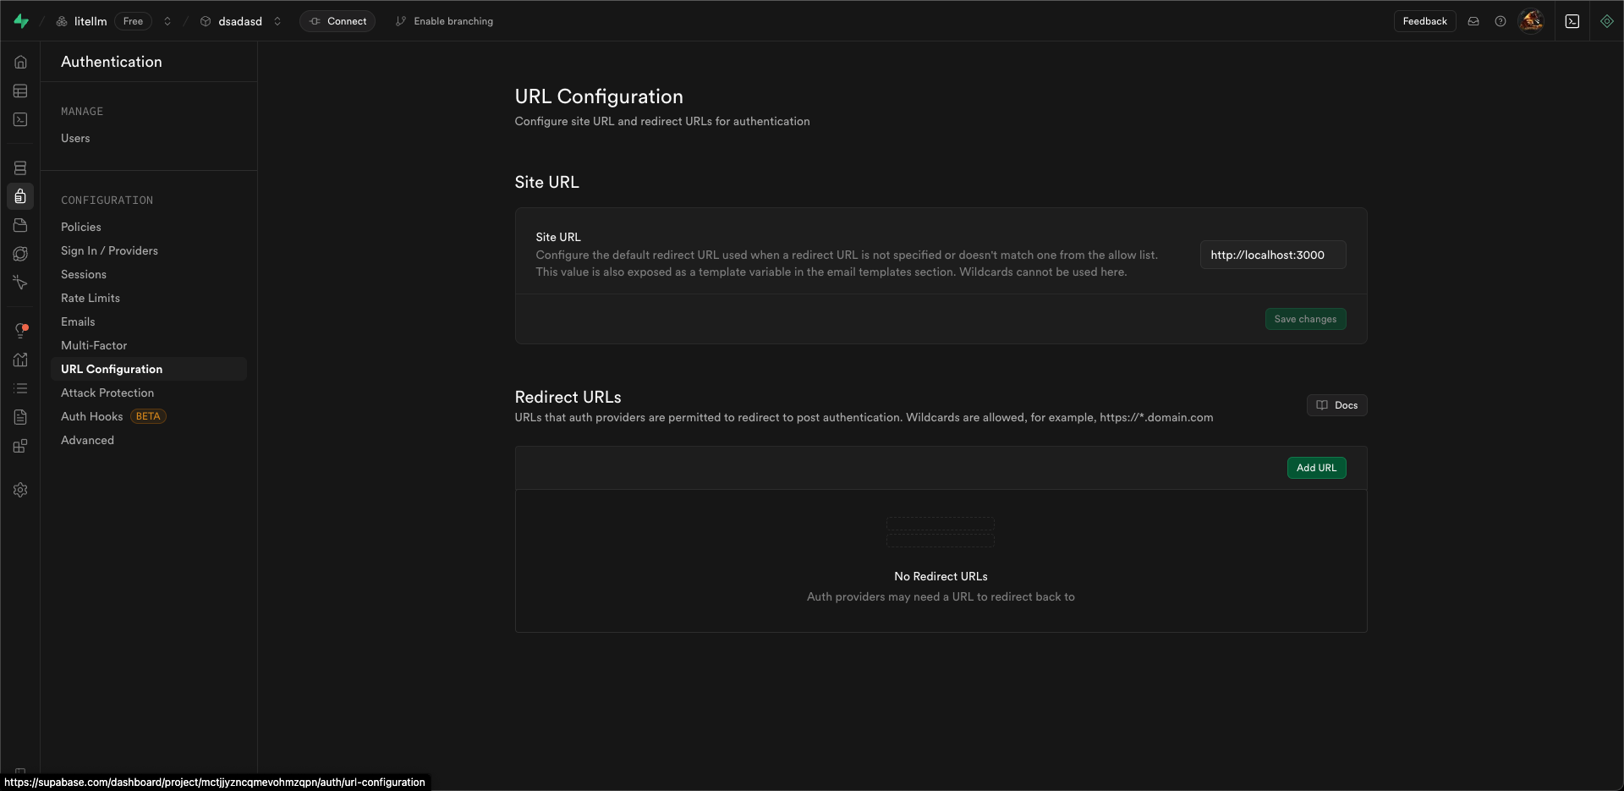
Task: Select the Attack Protection menu item
Action: coord(107,393)
